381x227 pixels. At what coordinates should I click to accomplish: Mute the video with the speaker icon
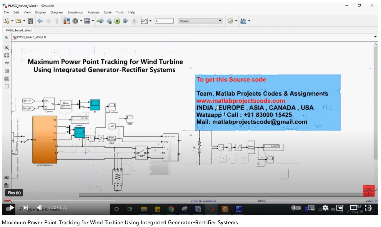[x=40, y=208]
